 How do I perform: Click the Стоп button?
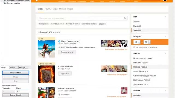coord(16,81)
